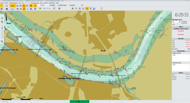Open the Routeplanning menu
The height and width of the screenshot is (103, 190).
(35, 3)
